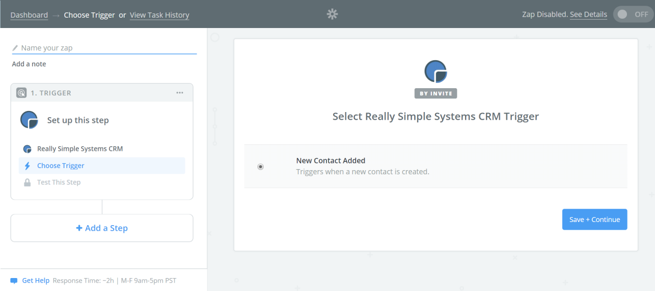
Task: Click Save + Continue button
Action: tap(594, 219)
